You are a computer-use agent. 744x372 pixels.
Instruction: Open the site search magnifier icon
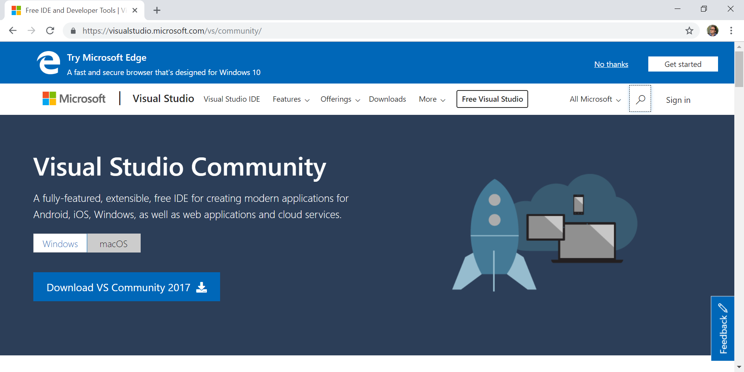click(x=640, y=99)
